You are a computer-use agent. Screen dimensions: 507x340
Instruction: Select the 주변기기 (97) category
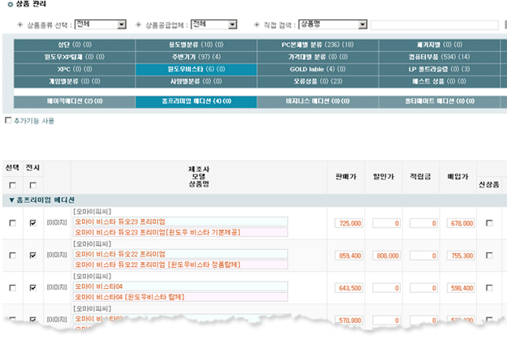tap(195, 58)
